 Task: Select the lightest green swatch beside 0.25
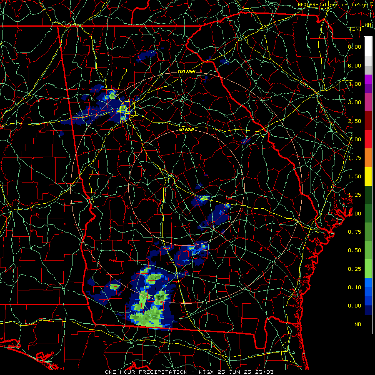point(368,269)
